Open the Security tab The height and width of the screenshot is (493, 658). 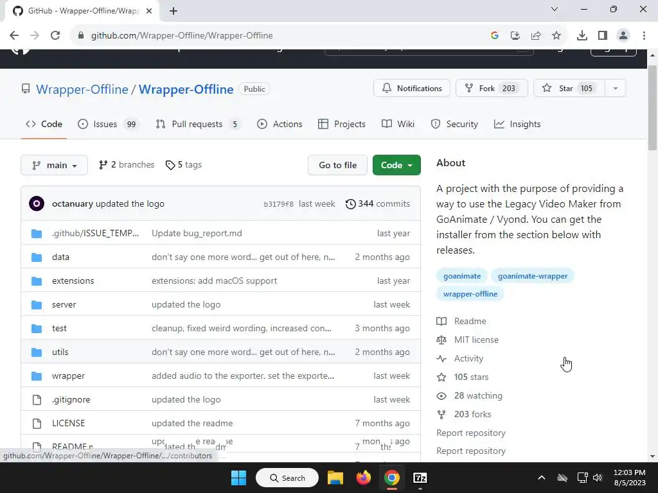(454, 124)
